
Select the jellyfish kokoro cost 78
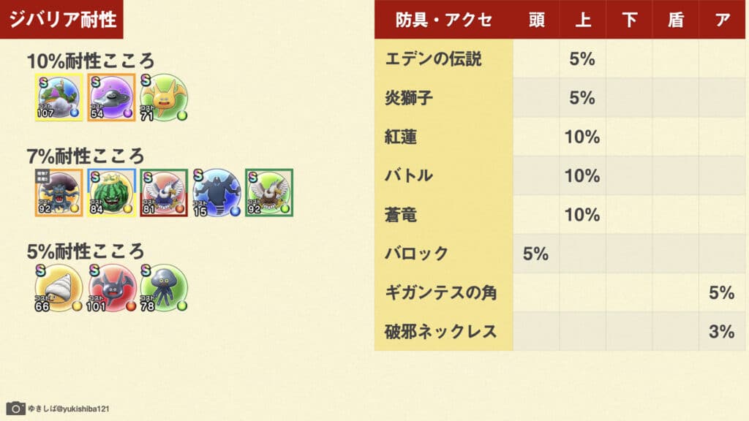point(164,288)
